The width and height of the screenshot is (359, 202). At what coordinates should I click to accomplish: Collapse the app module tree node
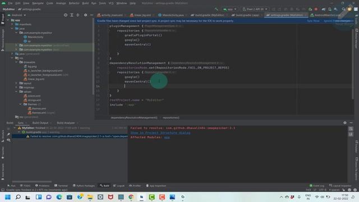[8, 20]
